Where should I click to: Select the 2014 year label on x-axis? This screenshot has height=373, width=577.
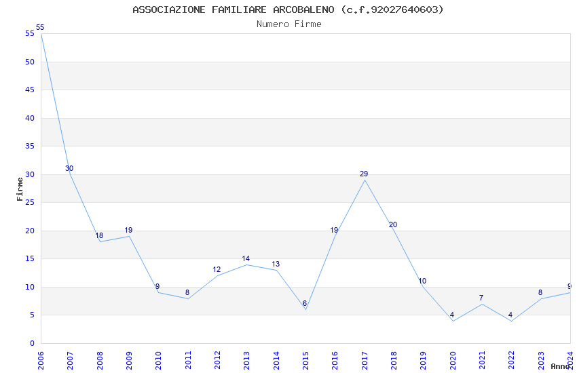276,361
